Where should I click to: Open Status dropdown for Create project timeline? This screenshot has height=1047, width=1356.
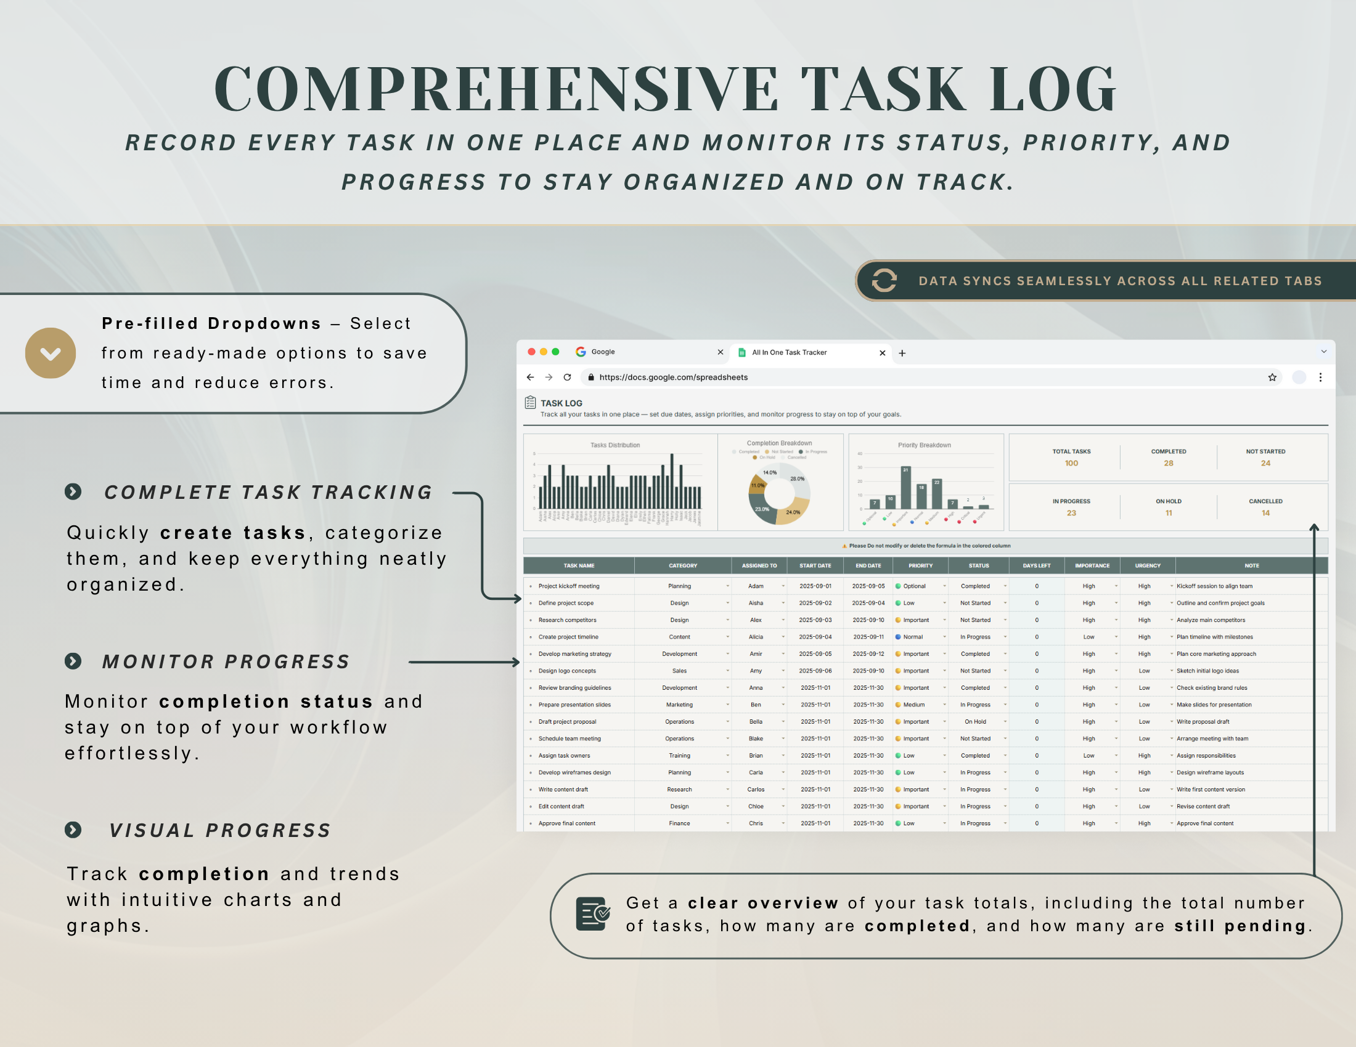1005,637
